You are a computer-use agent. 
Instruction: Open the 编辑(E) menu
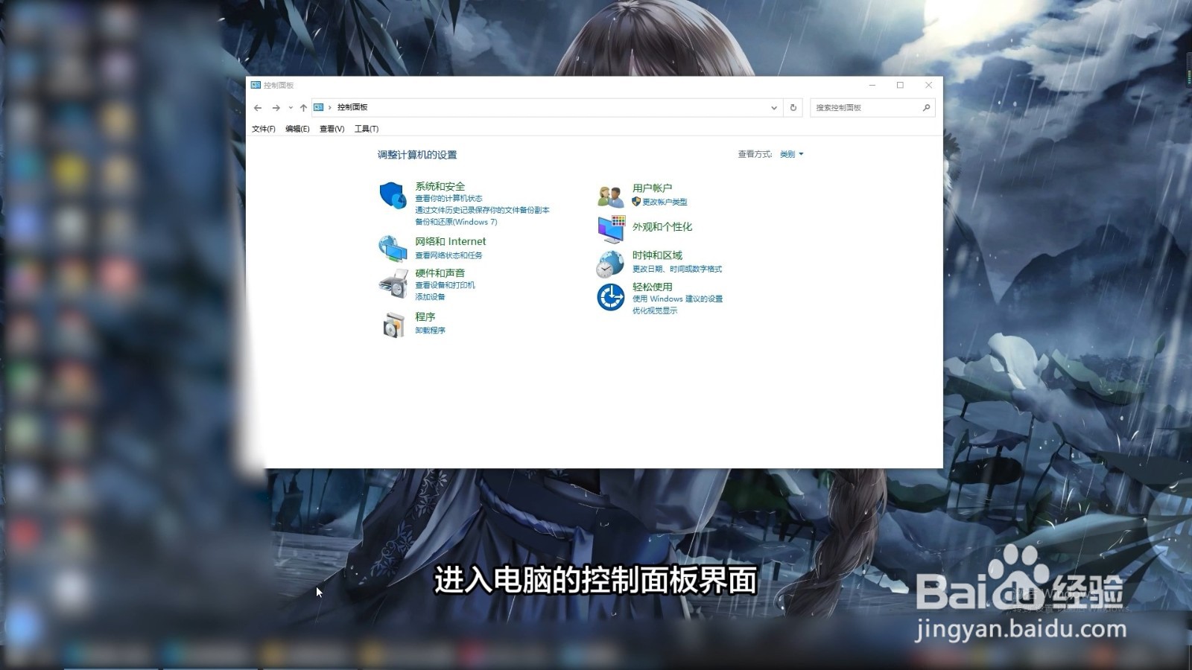tap(297, 129)
